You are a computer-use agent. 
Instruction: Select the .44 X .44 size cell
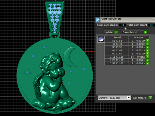pyautogui.click(x=117, y=50)
